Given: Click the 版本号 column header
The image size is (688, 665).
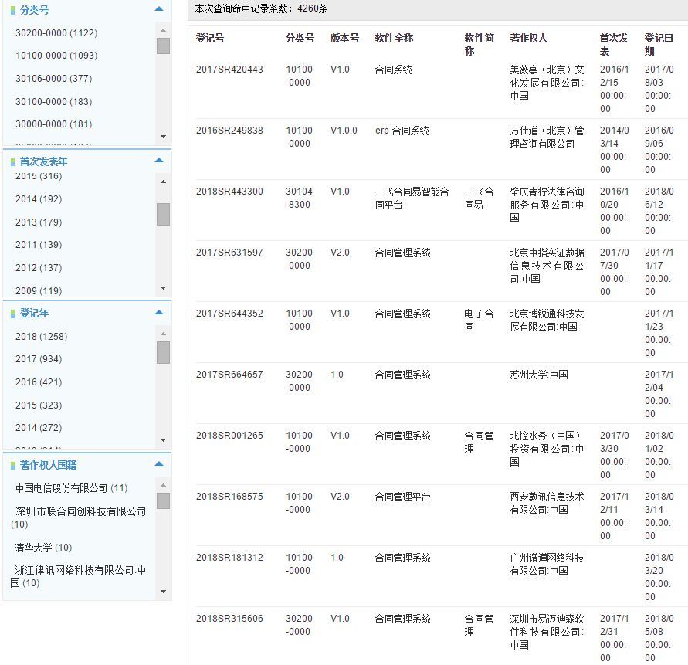Looking at the screenshot, I should 344,38.
